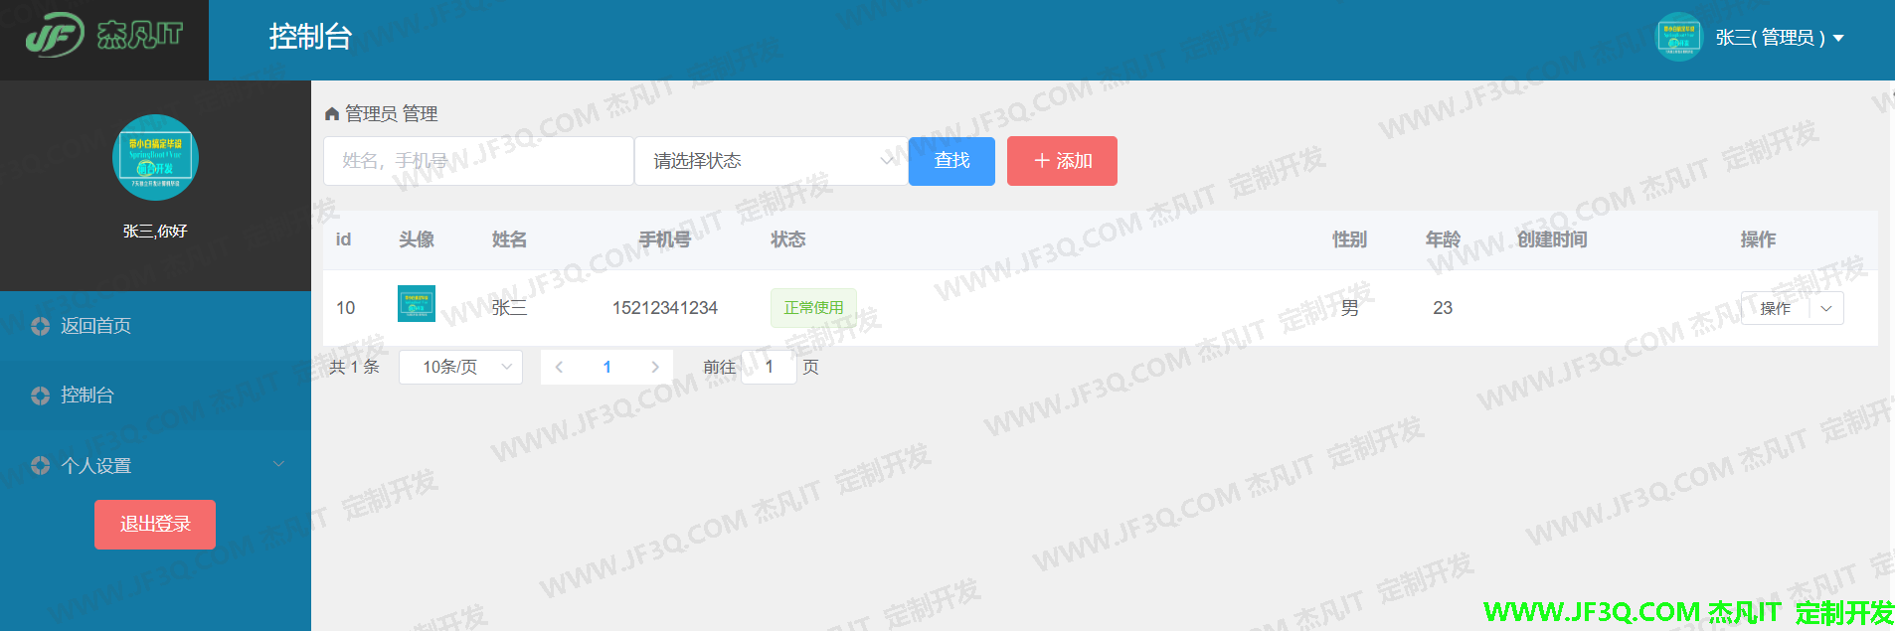
Task: Click the 个人设置 sidebar icon
Action: point(40,465)
